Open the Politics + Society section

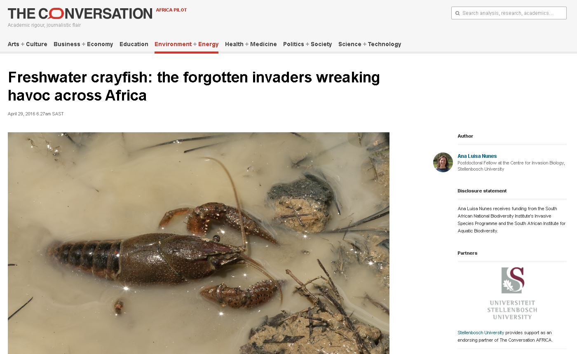(x=307, y=44)
